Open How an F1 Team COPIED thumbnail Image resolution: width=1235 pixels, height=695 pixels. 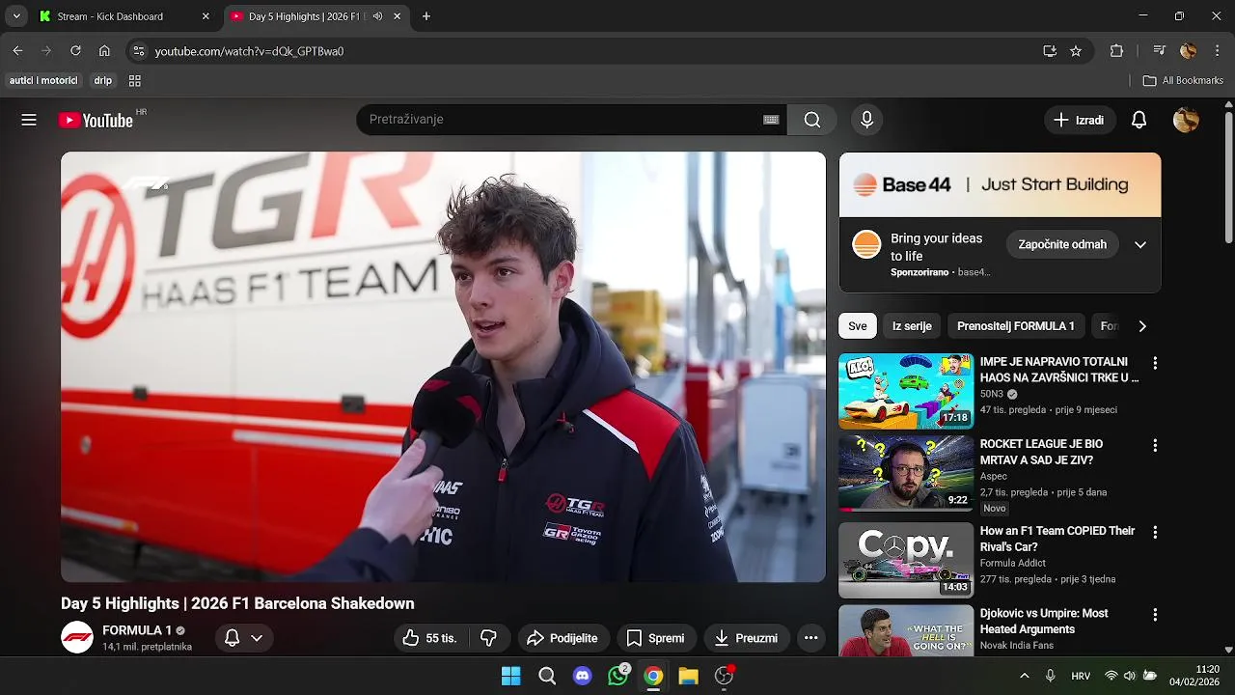pos(906,560)
